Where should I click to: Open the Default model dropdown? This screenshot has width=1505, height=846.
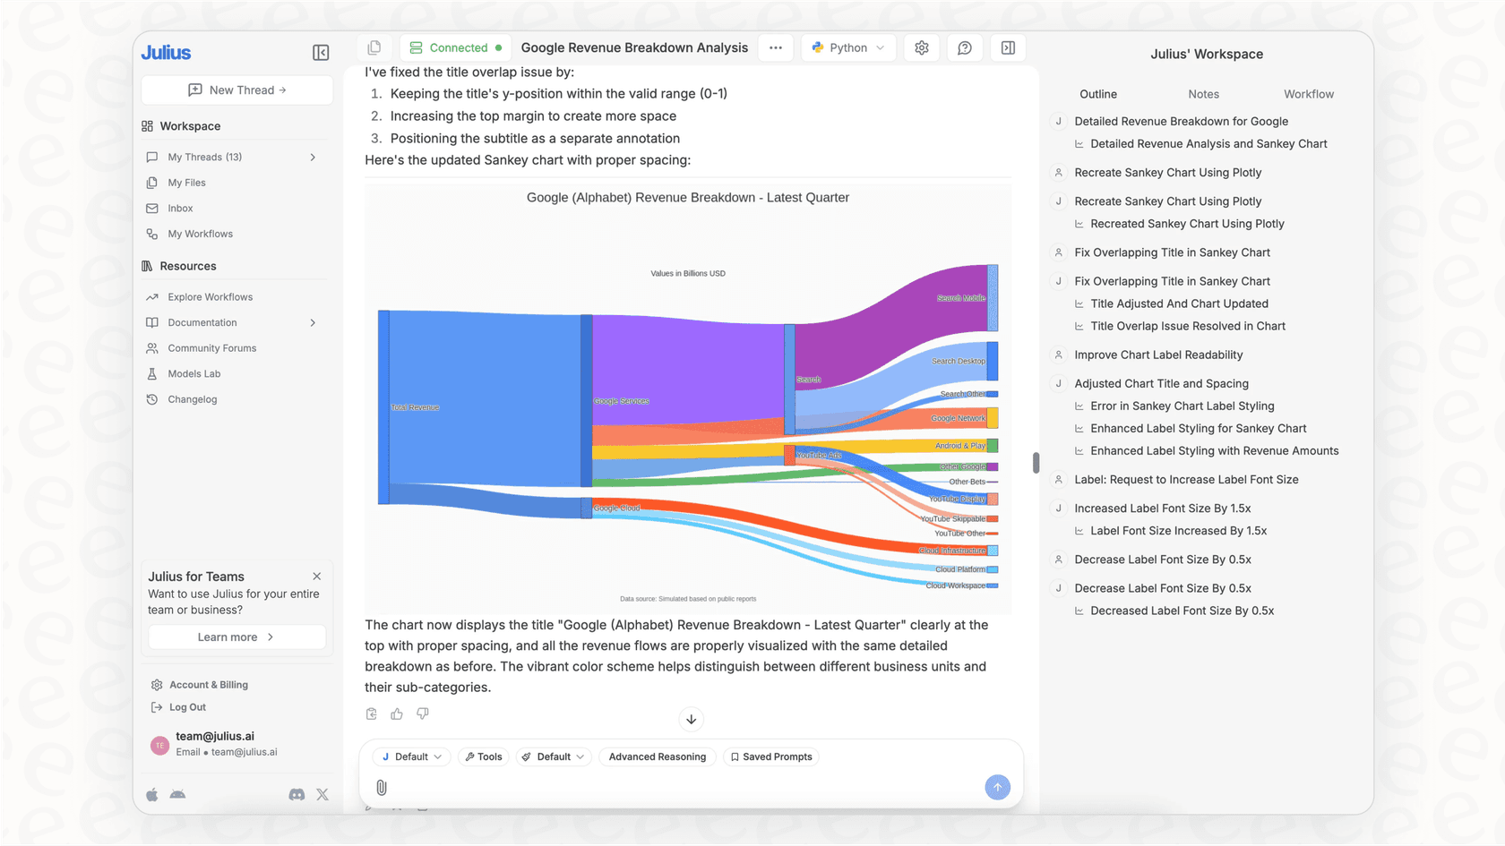click(x=410, y=756)
